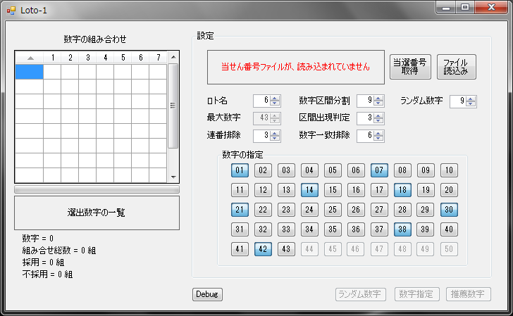
Task: Select number 29 toggle button
Action: (x=426, y=210)
